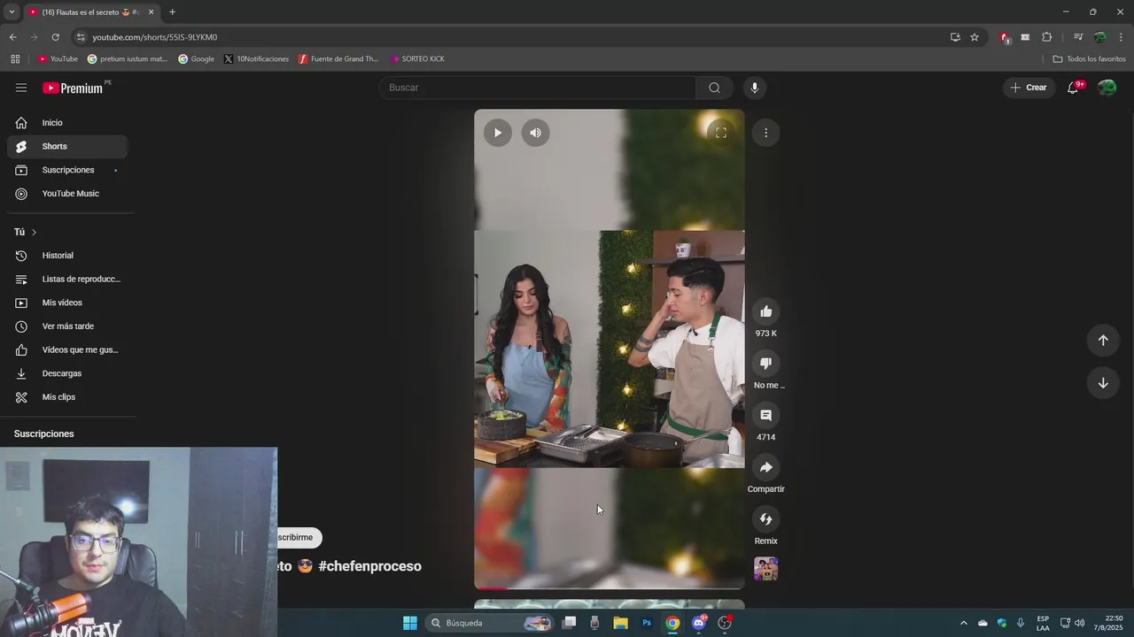Reload the page
Image resolution: width=1134 pixels, height=637 pixels.
(55, 37)
